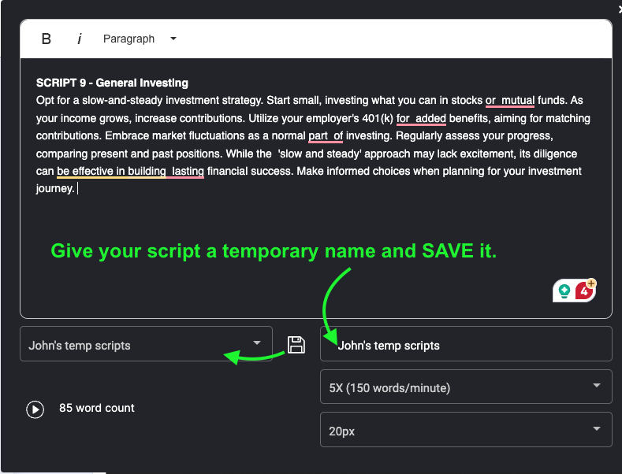Screen dimensions: 622x474
Task: Click the underlined word "lasting"
Action: [188, 171]
